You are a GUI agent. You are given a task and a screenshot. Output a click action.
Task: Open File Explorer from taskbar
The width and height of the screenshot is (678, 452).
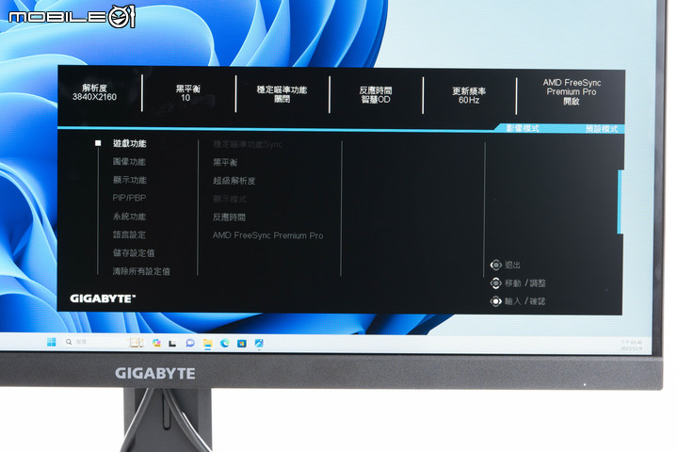point(207,344)
